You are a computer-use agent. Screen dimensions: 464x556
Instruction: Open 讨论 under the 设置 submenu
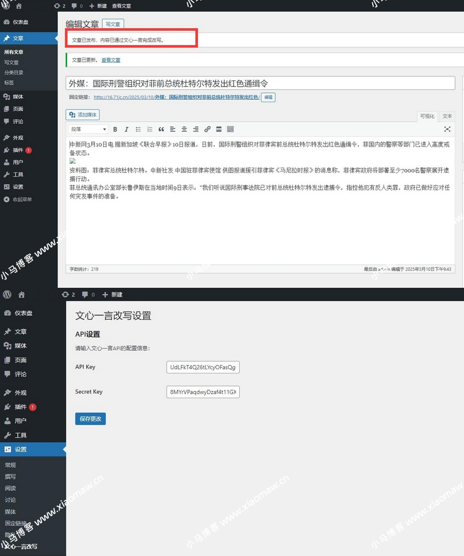click(x=10, y=500)
